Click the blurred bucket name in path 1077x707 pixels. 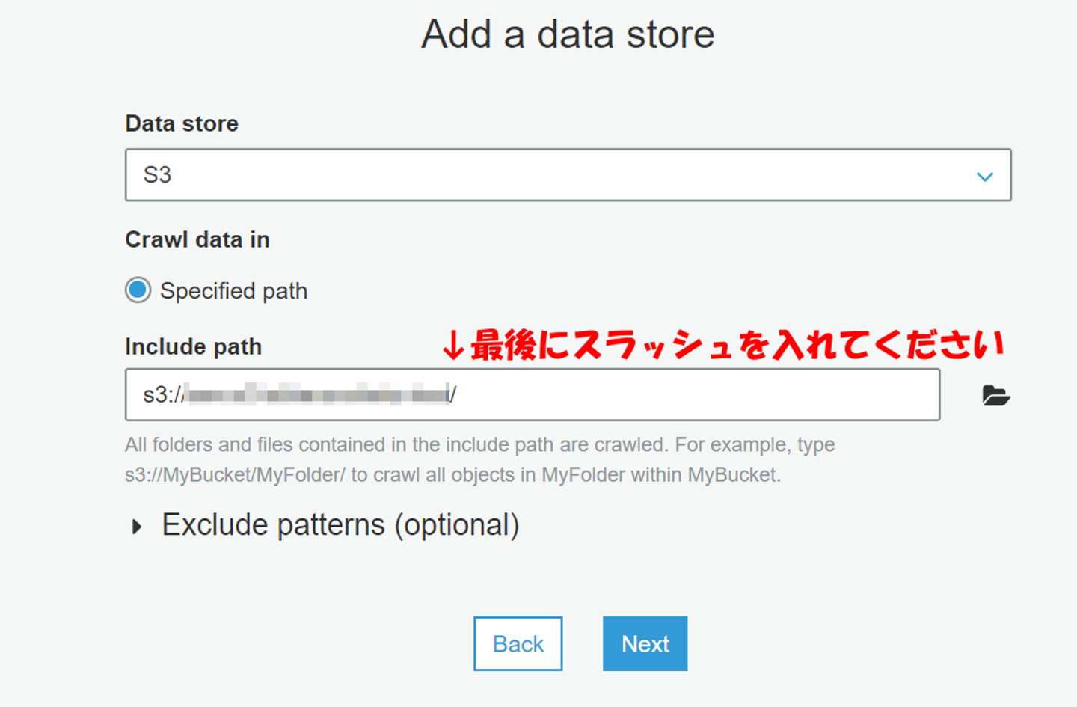[317, 394]
